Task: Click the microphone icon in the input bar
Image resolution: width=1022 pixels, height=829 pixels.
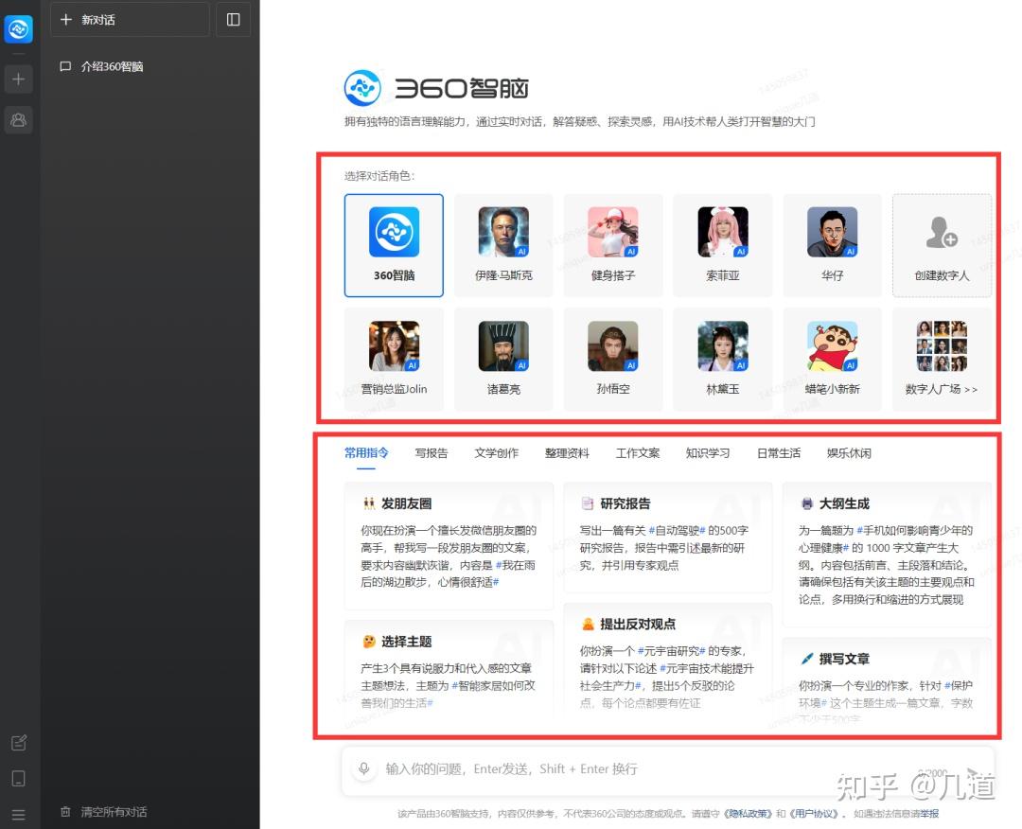Action: pyautogui.click(x=364, y=768)
